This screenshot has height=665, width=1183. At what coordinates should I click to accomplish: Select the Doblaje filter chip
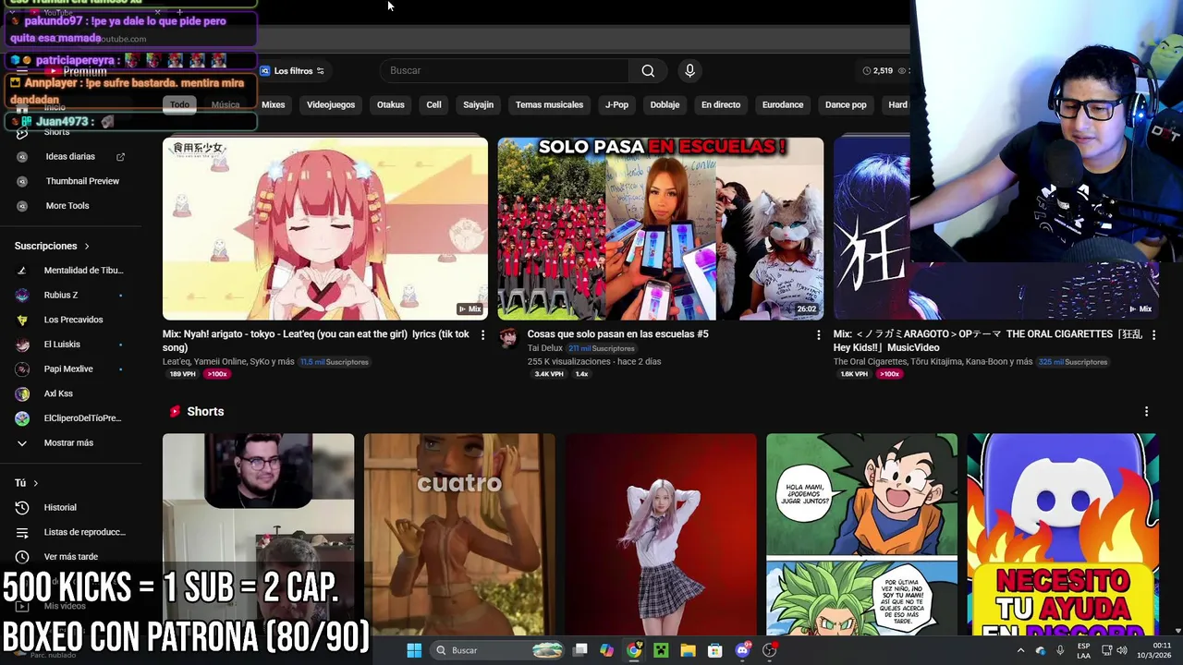click(665, 104)
